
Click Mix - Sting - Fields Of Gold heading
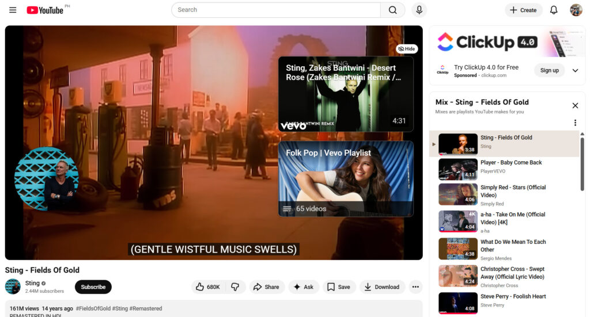click(x=482, y=102)
